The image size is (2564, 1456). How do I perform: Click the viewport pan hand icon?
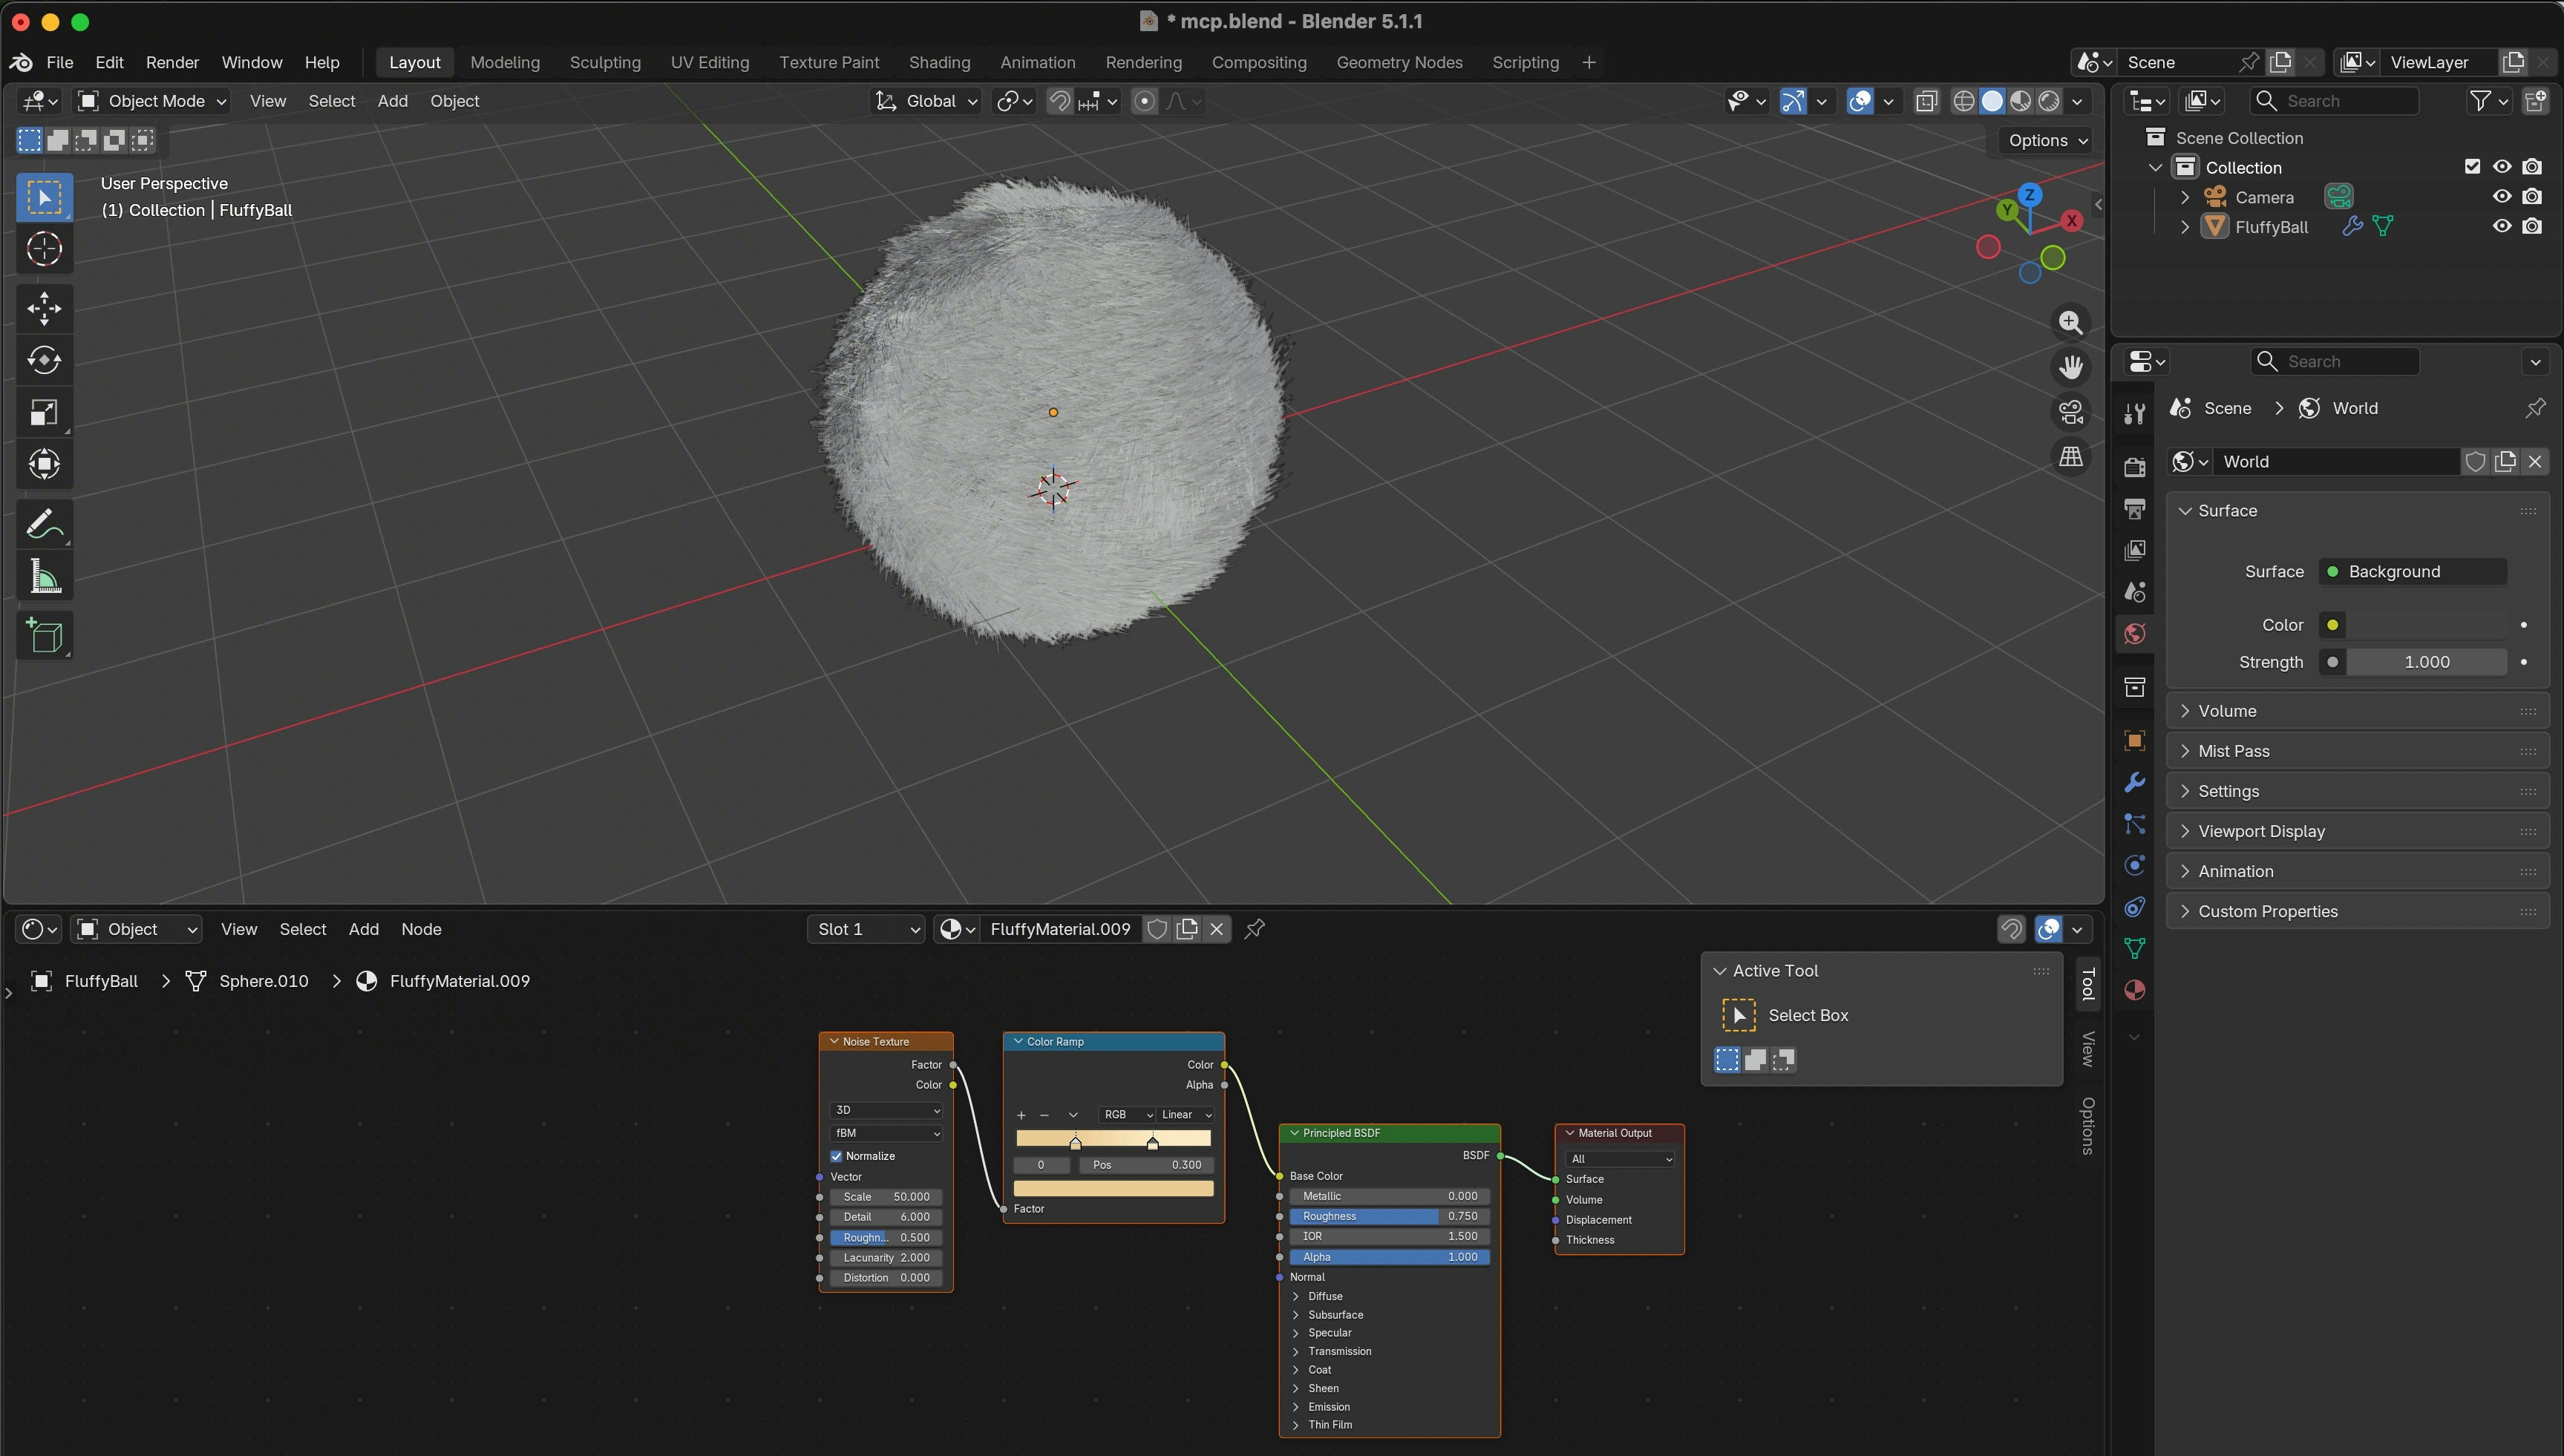tap(2070, 367)
